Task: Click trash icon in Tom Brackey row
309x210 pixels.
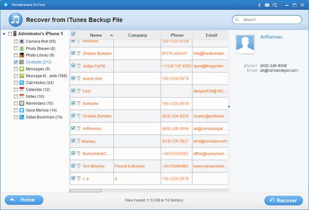Action: point(79,166)
